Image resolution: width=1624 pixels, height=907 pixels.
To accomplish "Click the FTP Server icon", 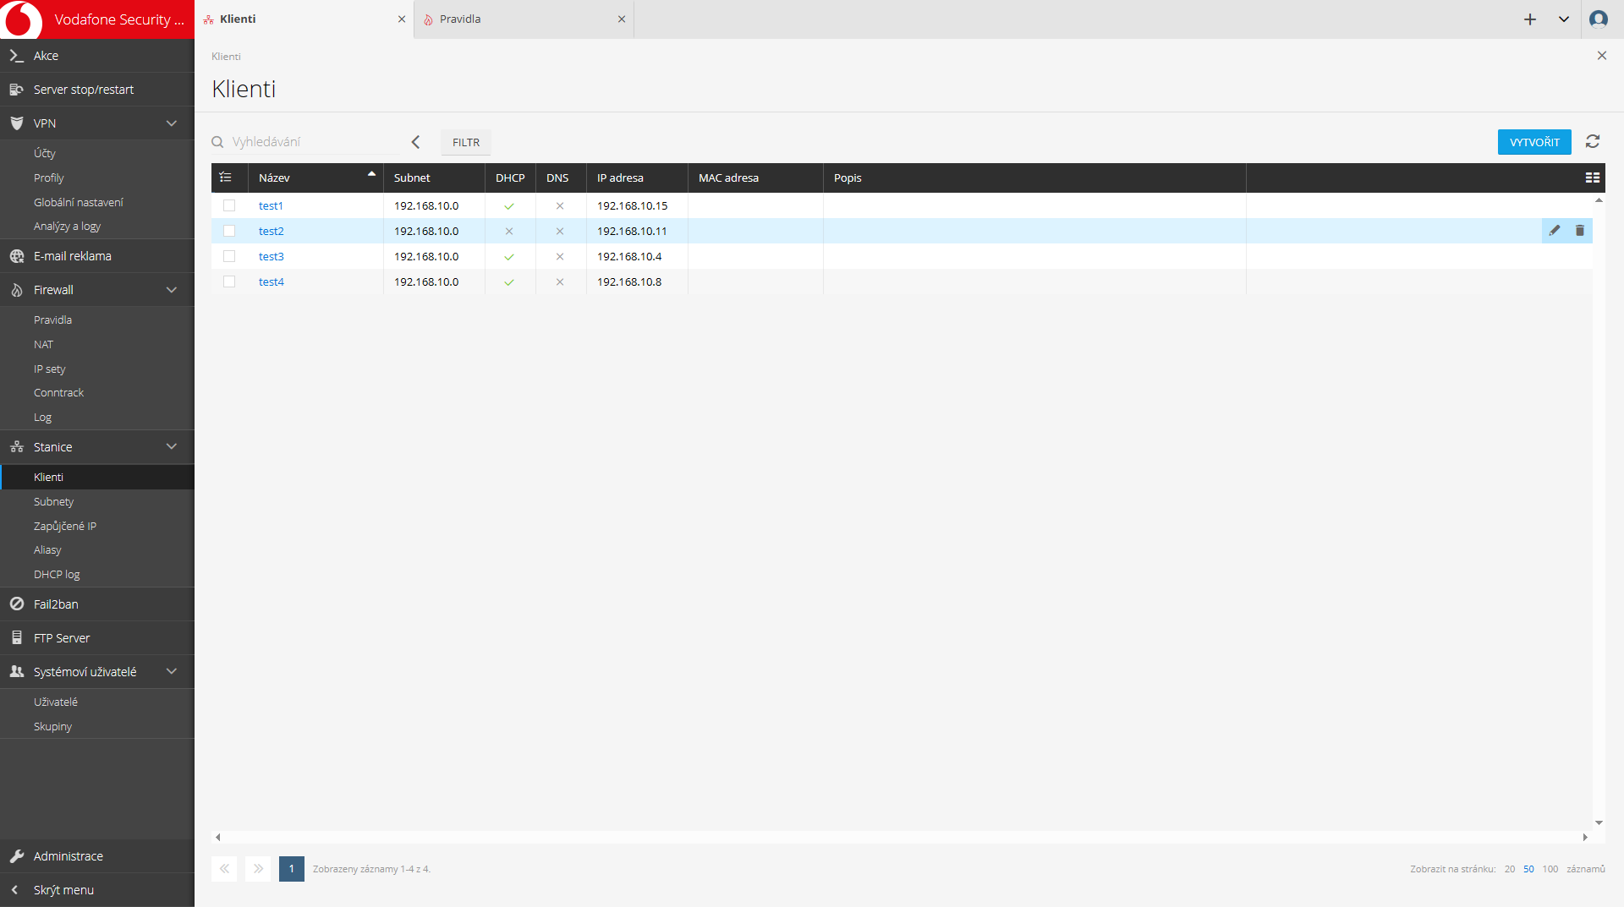I will (16, 638).
